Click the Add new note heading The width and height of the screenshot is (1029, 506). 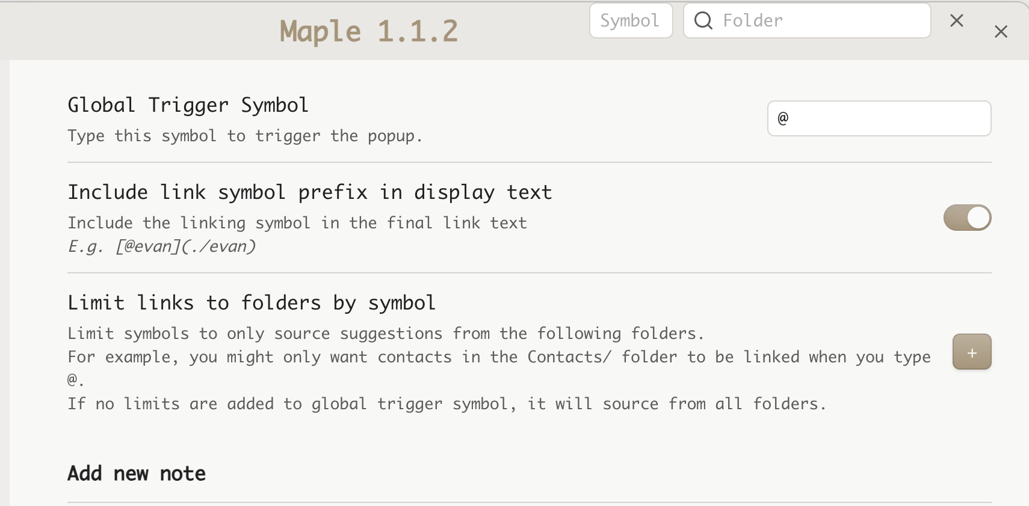tap(137, 474)
